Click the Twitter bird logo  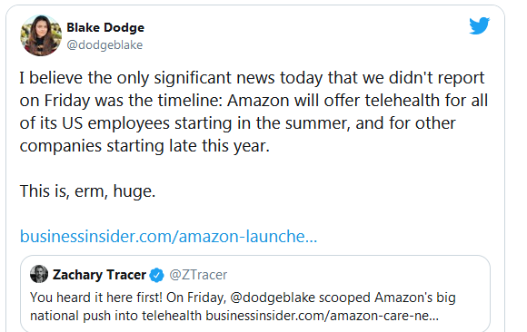(479, 25)
